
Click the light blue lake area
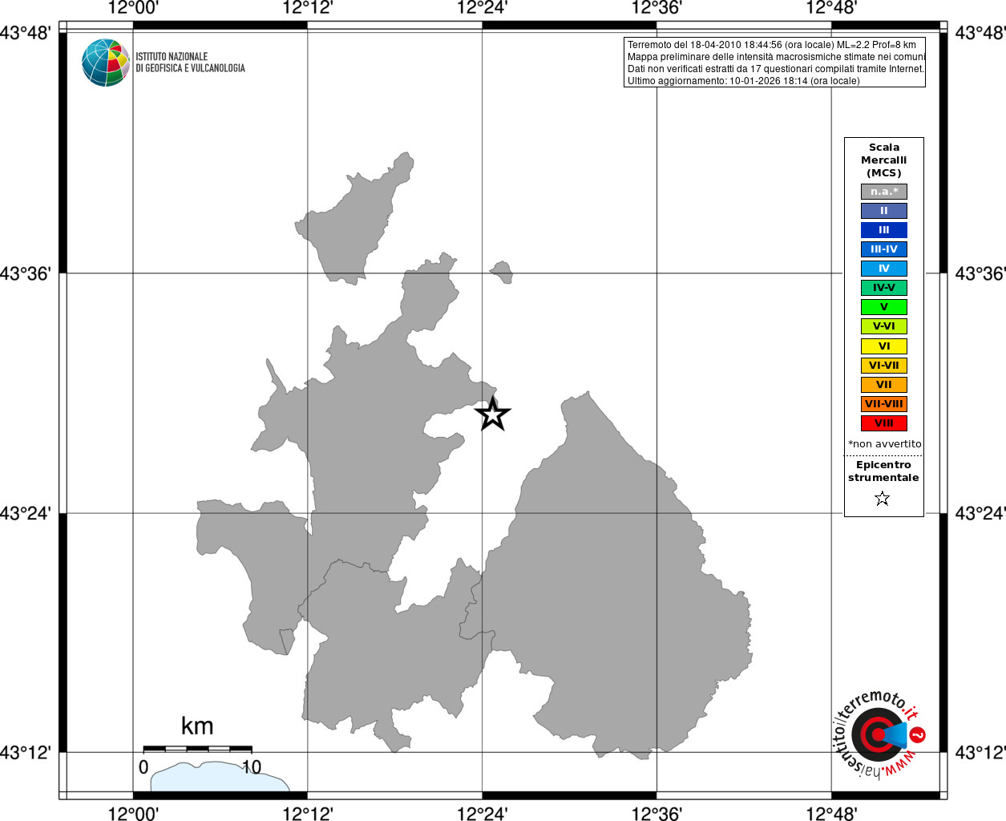click(x=220, y=777)
